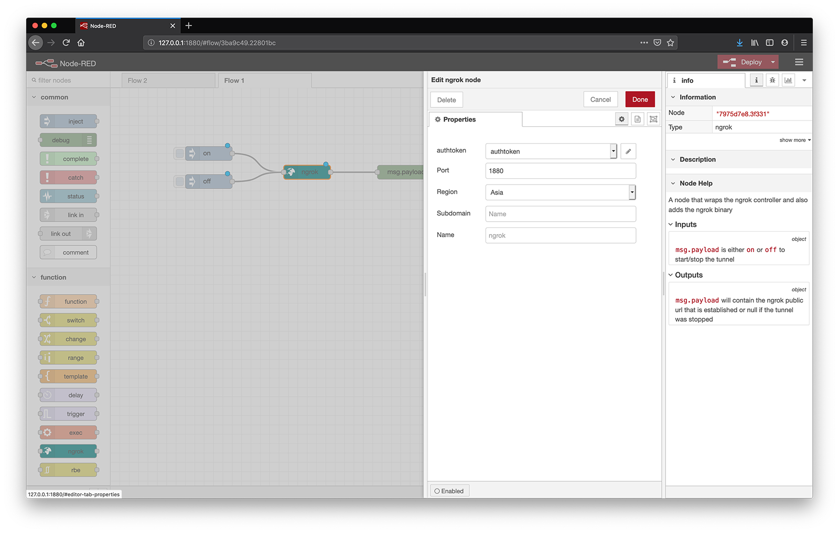Click the Cancel button
This screenshot has width=839, height=533.
click(x=600, y=100)
